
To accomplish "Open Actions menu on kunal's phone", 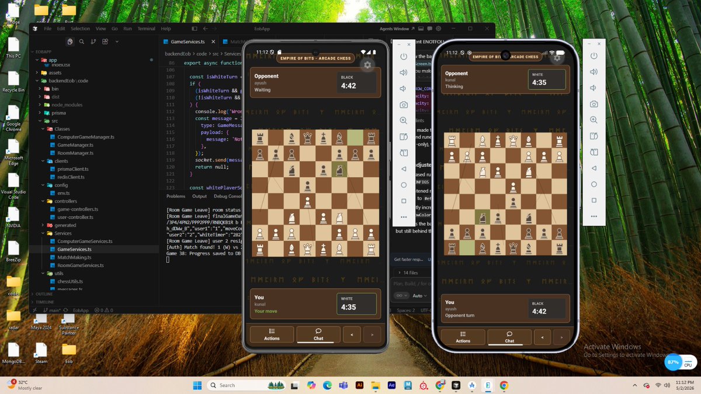I will coord(272,334).
